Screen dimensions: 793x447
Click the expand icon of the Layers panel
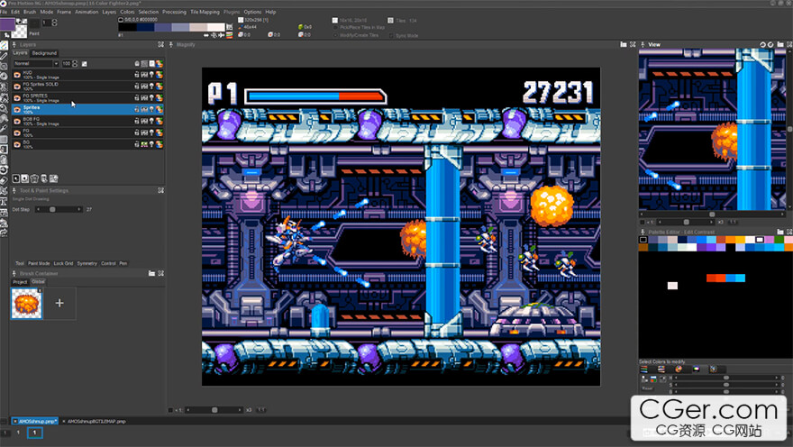(160, 44)
